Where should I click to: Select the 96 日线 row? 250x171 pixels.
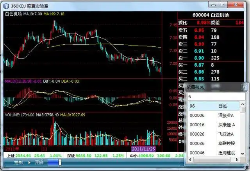coord(213,106)
